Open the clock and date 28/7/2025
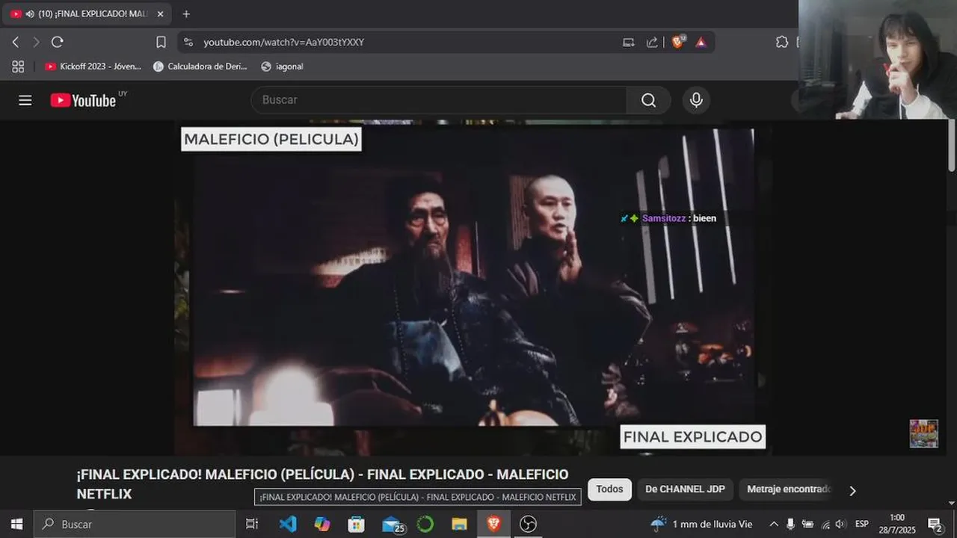This screenshot has width=957, height=538. [897, 524]
